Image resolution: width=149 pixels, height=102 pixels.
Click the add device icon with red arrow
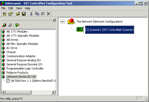pyautogui.click(x=4, y=25)
